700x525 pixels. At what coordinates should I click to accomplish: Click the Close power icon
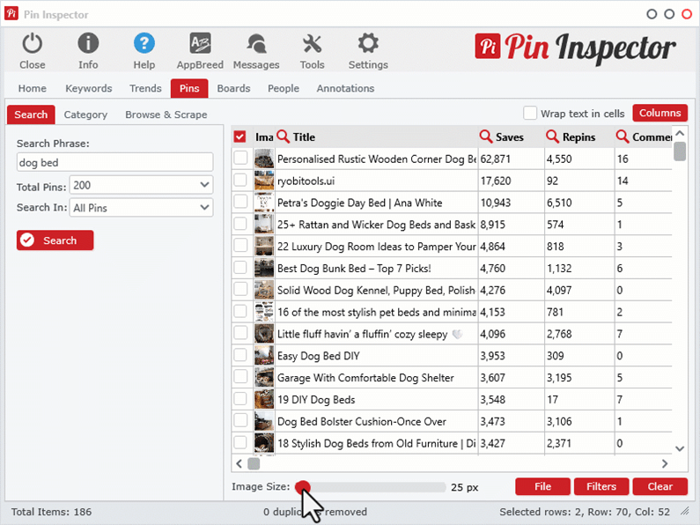[33, 44]
